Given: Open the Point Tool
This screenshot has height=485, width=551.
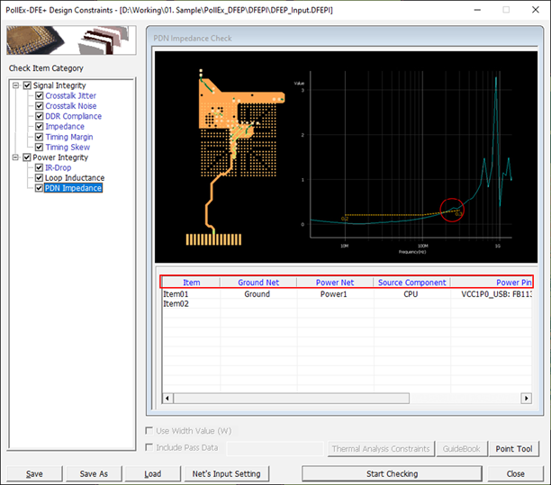Looking at the screenshot, I should click(x=514, y=449).
